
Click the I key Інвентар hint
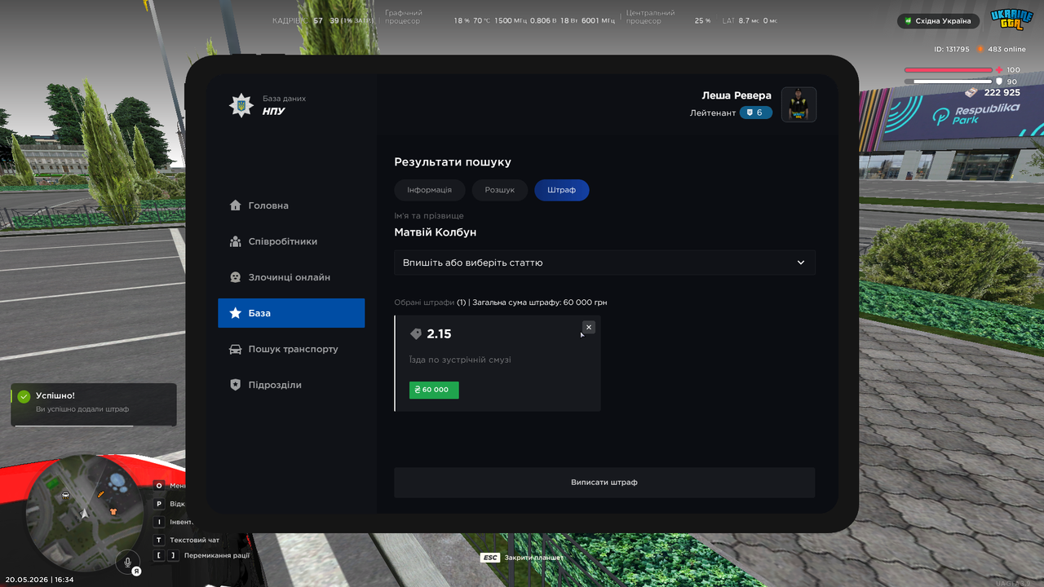pyautogui.click(x=173, y=522)
